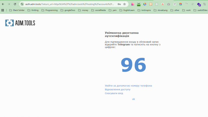The height and width of the screenshot is (117, 208).
Task: Open the greyed pencil circle extension
Action: pos(193,4)
